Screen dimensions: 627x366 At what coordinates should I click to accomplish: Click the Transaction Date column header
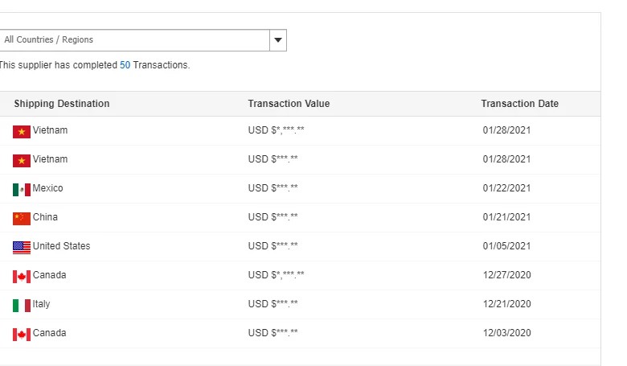click(519, 104)
